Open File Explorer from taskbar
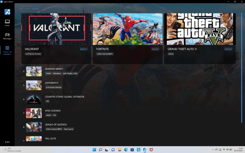Screen dimensions: 245x153 (119, 150)
